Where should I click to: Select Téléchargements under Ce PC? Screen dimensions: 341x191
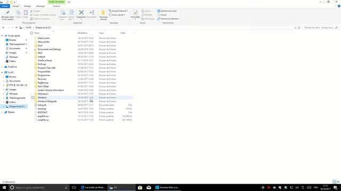17,98
